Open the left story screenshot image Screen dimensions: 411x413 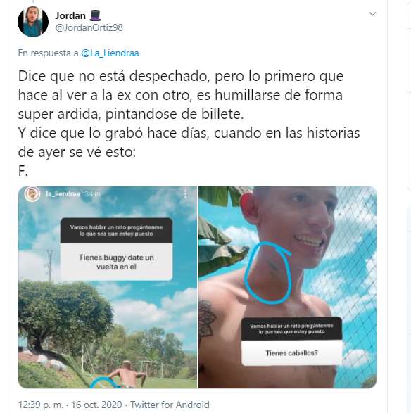[x=108, y=287]
